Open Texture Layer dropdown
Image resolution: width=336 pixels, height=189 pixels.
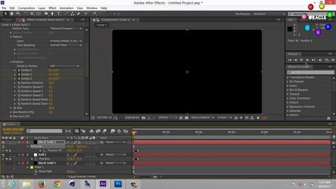pos(66,41)
